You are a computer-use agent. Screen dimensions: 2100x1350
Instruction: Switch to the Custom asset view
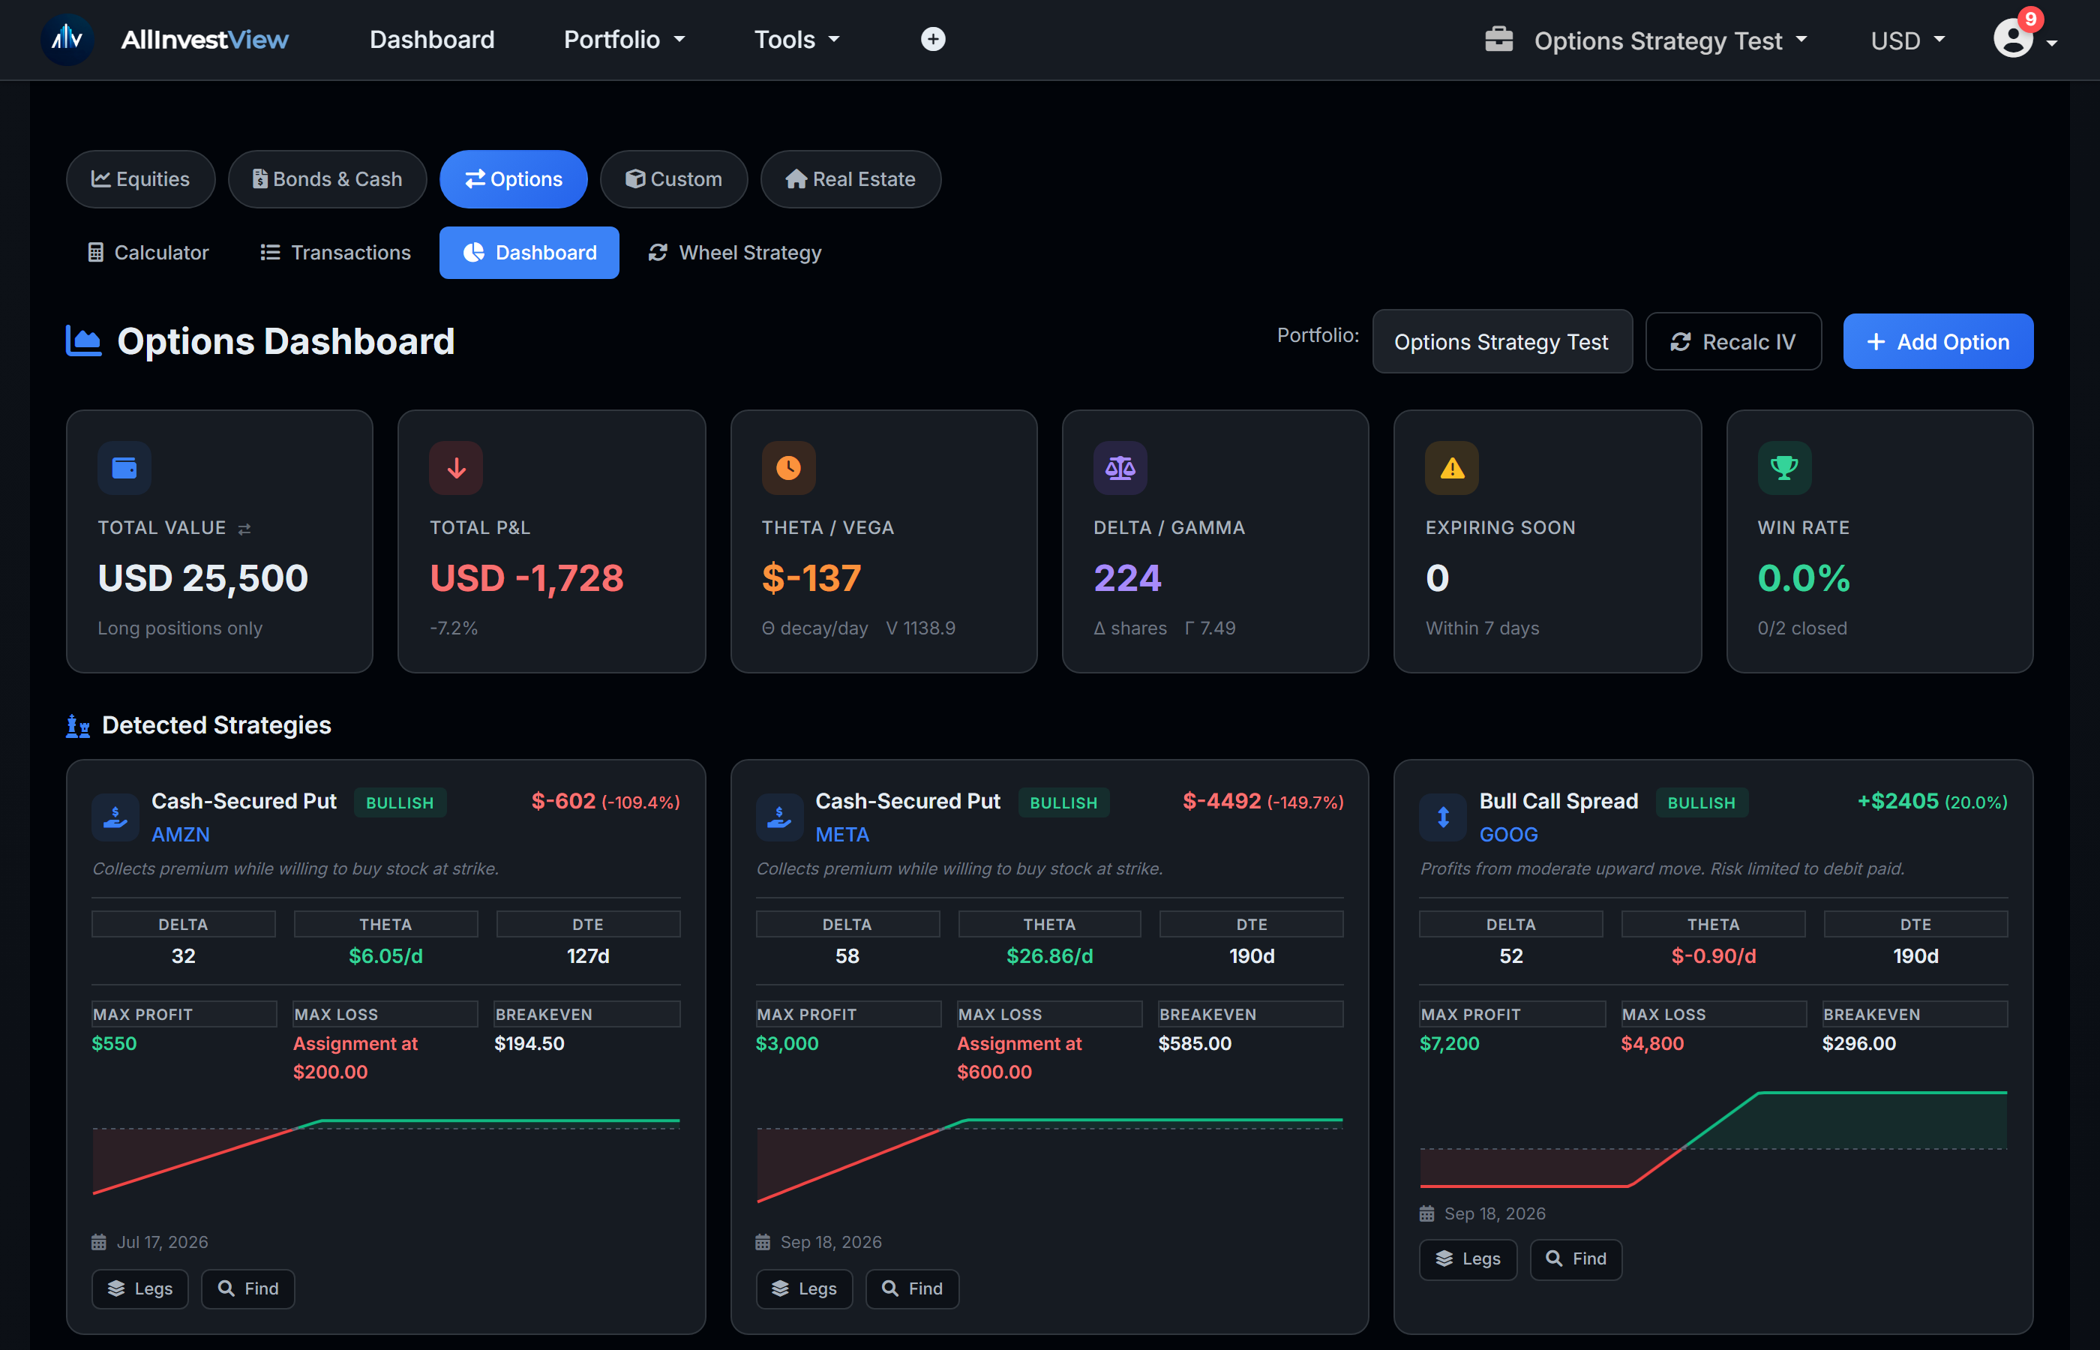tap(674, 178)
